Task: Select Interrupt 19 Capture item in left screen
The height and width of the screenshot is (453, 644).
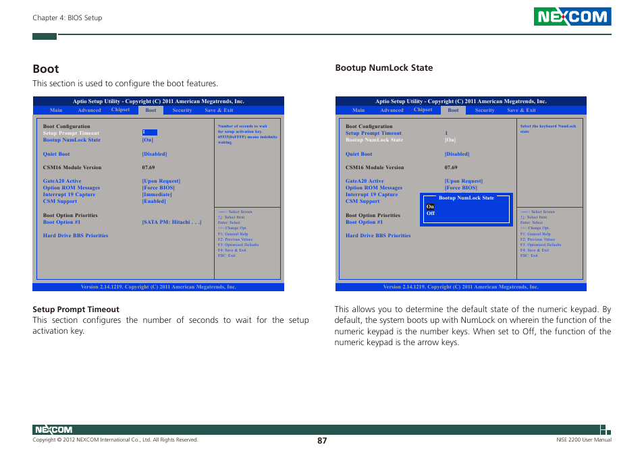Action: pyautogui.click(x=69, y=194)
